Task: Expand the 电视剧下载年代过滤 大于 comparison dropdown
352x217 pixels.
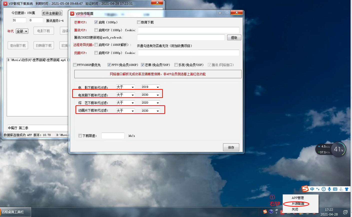Action: coord(133,95)
